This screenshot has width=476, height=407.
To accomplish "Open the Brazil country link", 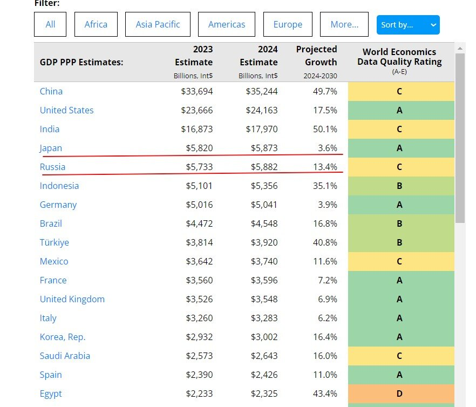I will 51,223.
